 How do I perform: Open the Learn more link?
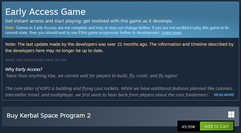(171, 33)
